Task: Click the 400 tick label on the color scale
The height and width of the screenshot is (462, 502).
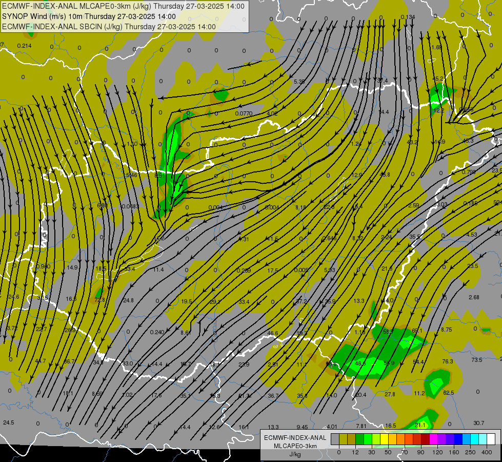Action: pyautogui.click(x=487, y=452)
